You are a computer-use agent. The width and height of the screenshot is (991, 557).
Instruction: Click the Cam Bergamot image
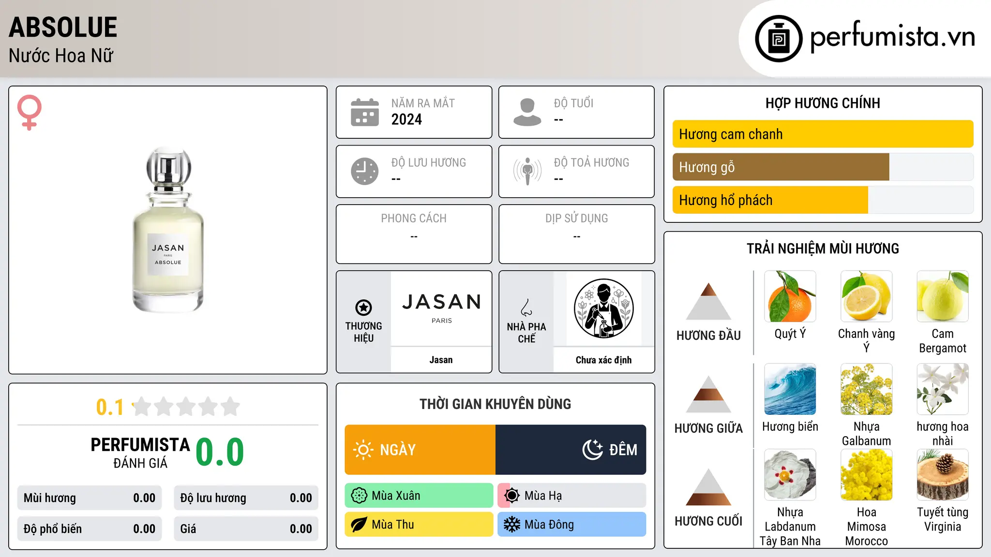click(943, 296)
